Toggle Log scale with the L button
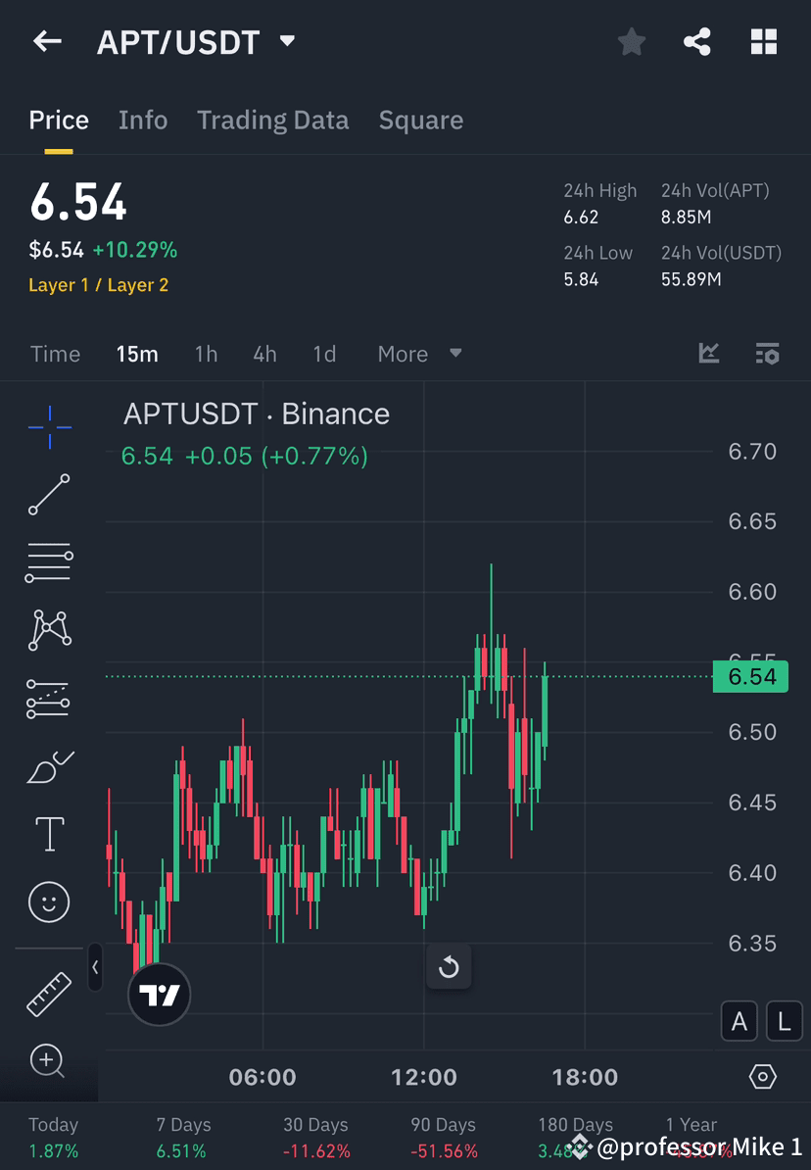This screenshot has width=811, height=1170. [x=784, y=1021]
